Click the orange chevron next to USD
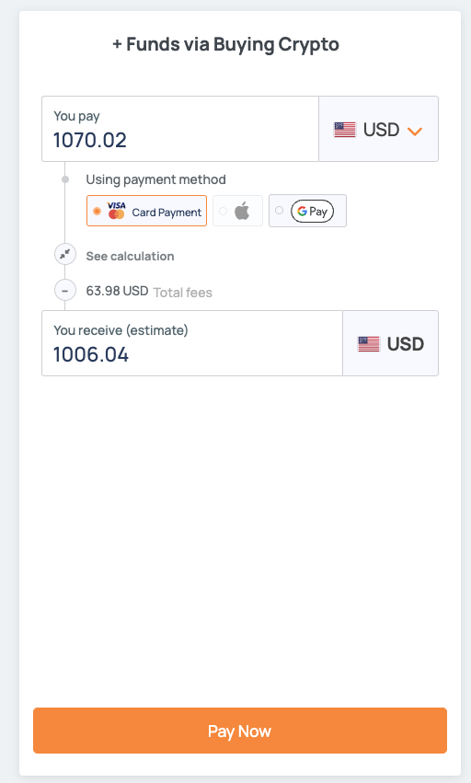Screen dimensions: 471x783 415,132
